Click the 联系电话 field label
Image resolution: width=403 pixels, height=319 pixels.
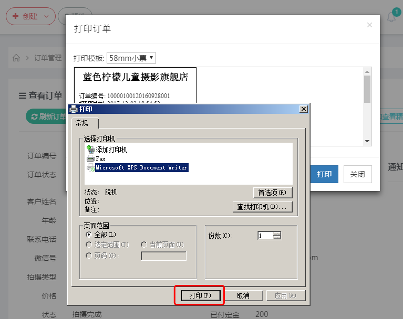click(x=42, y=239)
